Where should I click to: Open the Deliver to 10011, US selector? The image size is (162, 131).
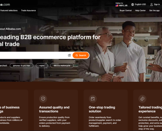pyautogui.click(x=121, y=5)
